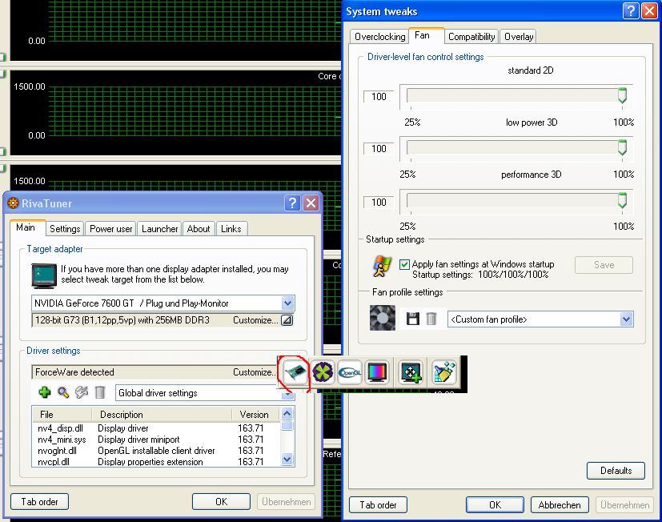Image resolution: width=662 pixels, height=522 pixels.
Task: Go to the Links tab
Action: (x=231, y=229)
